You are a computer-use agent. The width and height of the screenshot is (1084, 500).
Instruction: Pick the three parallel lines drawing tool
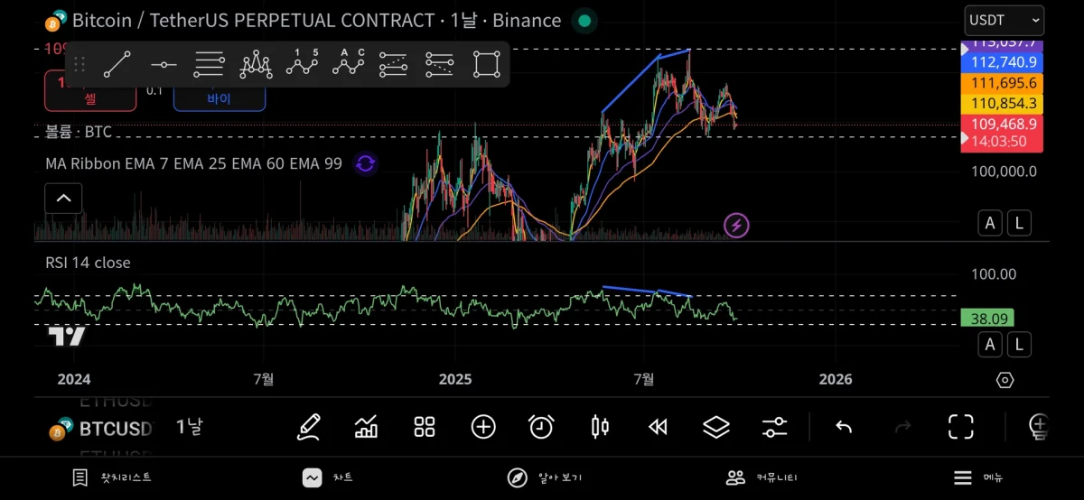[x=210, y=64]
